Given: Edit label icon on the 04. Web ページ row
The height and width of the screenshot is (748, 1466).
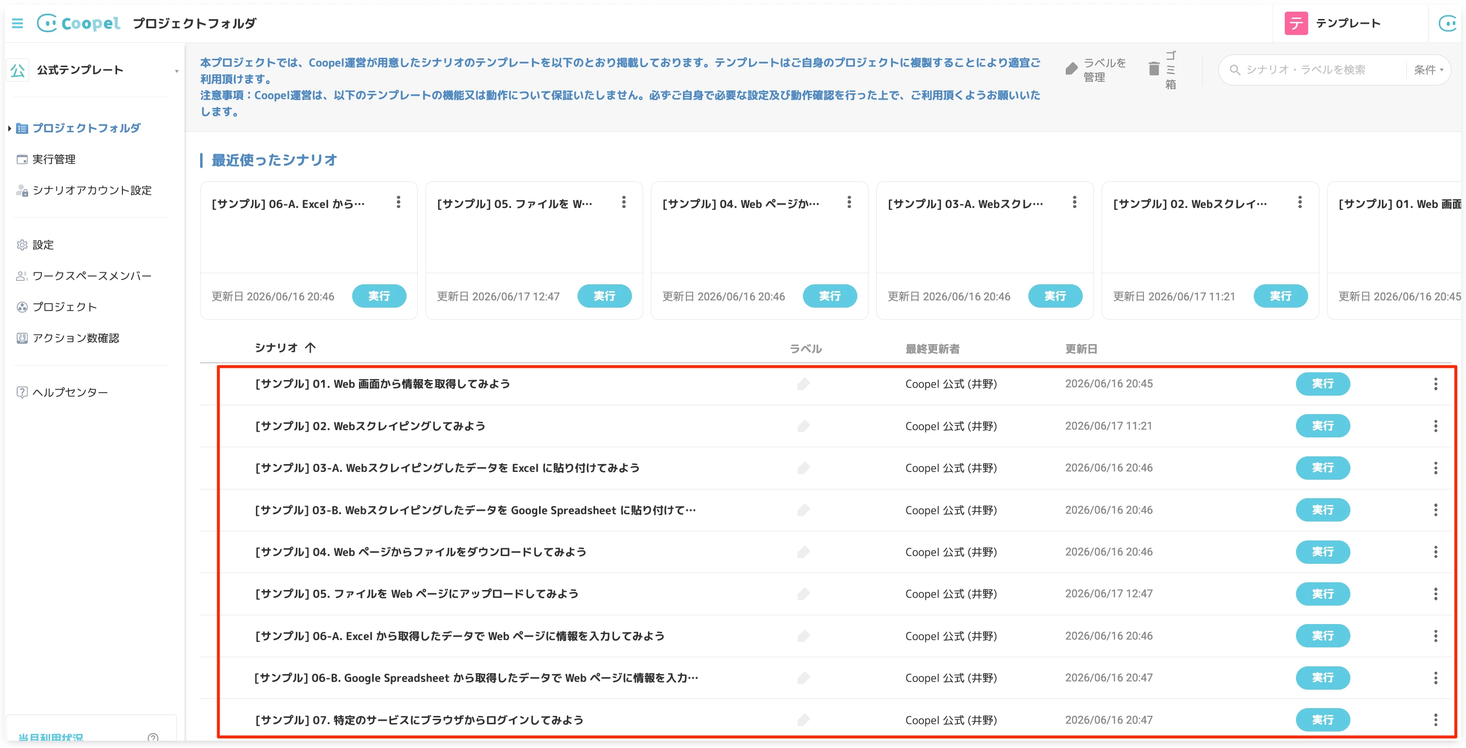Looking at the screenshot, I should (803, 552).
